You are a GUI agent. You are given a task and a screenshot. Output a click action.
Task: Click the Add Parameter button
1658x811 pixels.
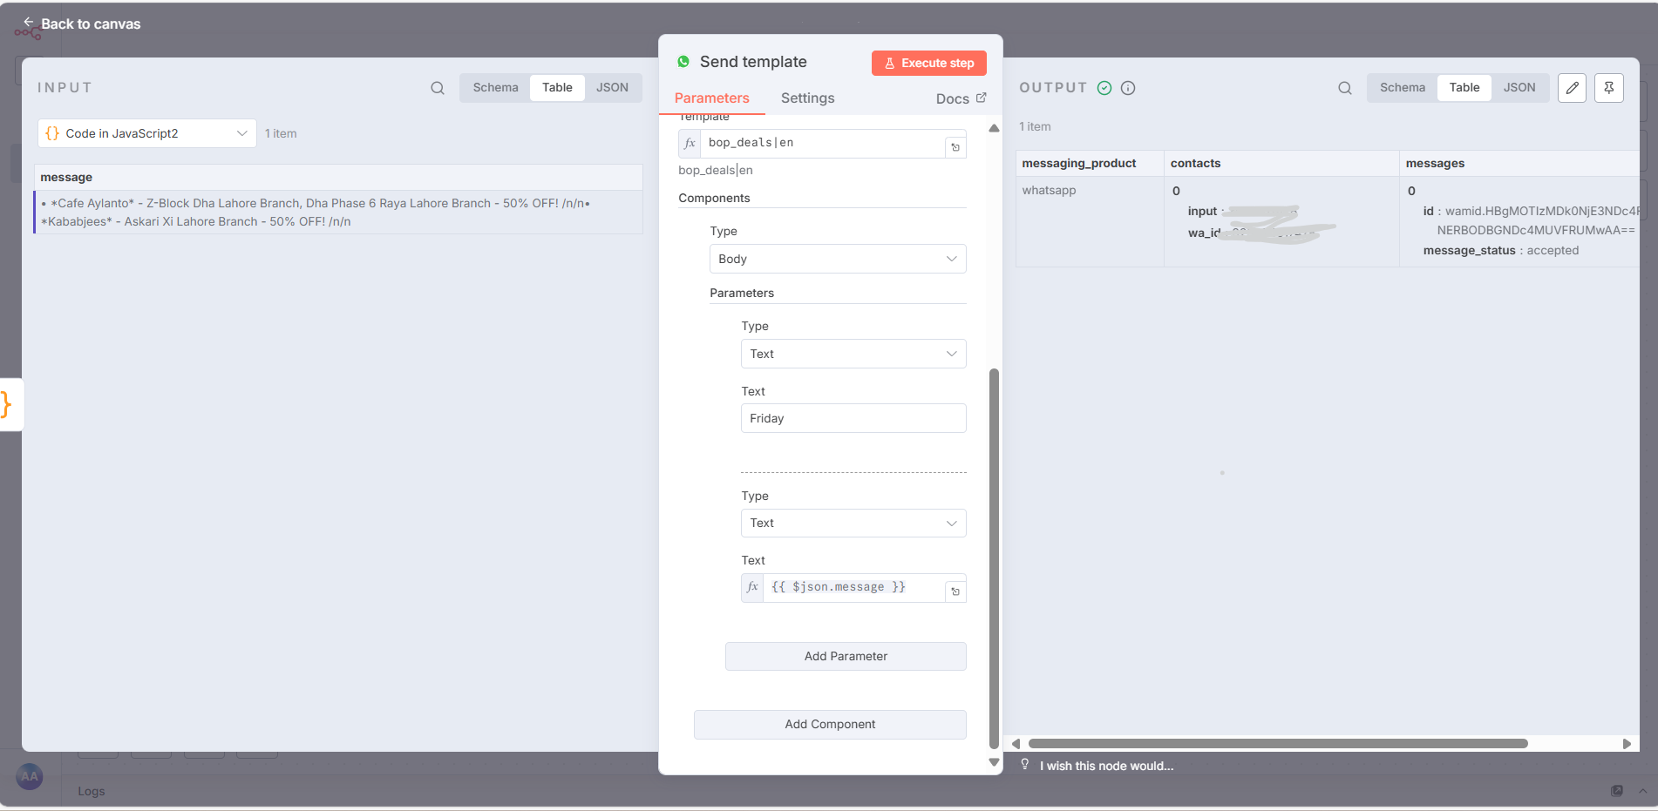(845, 656)
